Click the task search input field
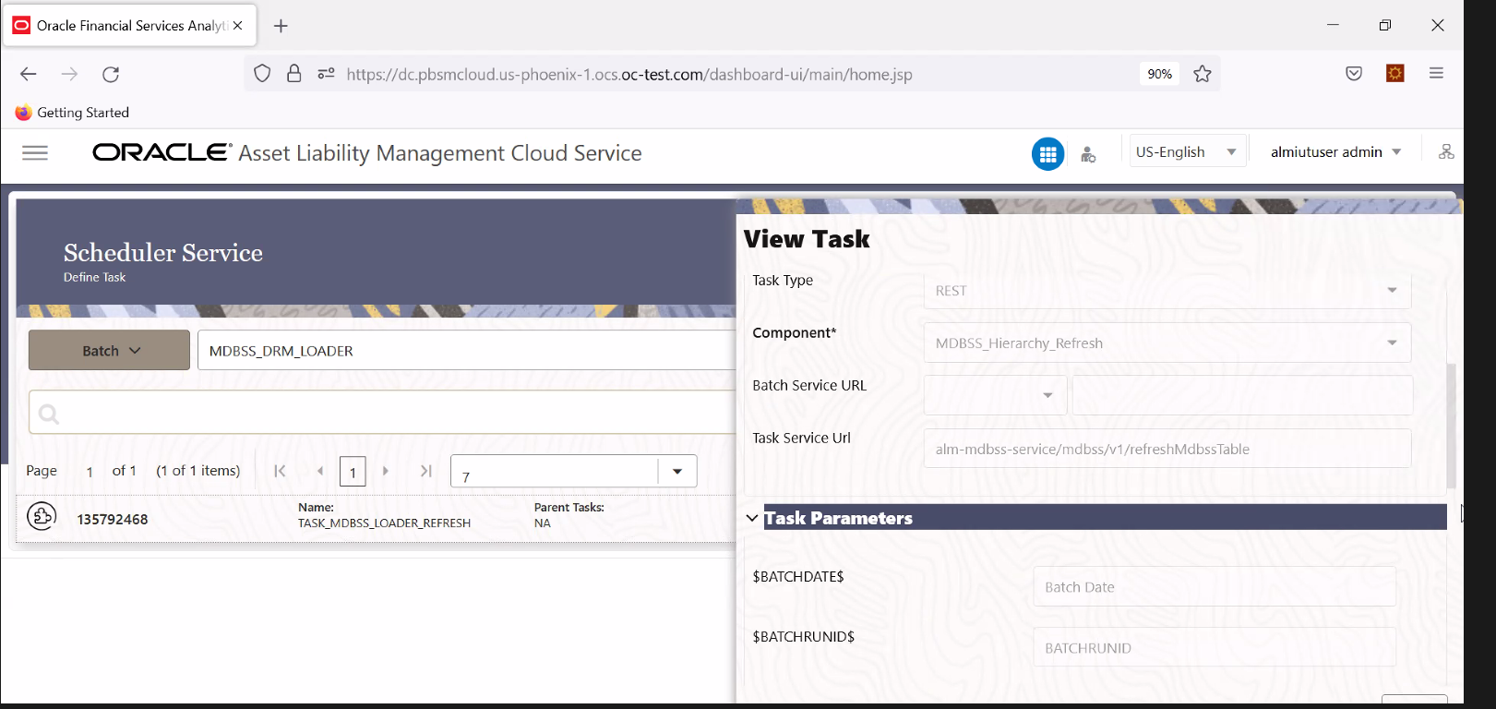The image size is (1496, 709). pos(382,412)
